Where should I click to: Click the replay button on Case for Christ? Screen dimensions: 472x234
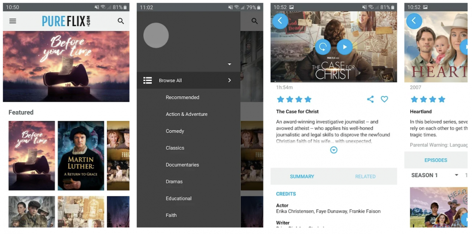(323, 47)
